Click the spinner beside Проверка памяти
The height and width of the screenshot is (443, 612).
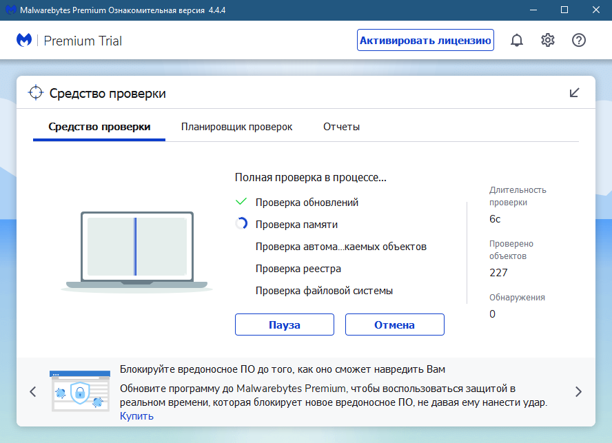point(241,224)
